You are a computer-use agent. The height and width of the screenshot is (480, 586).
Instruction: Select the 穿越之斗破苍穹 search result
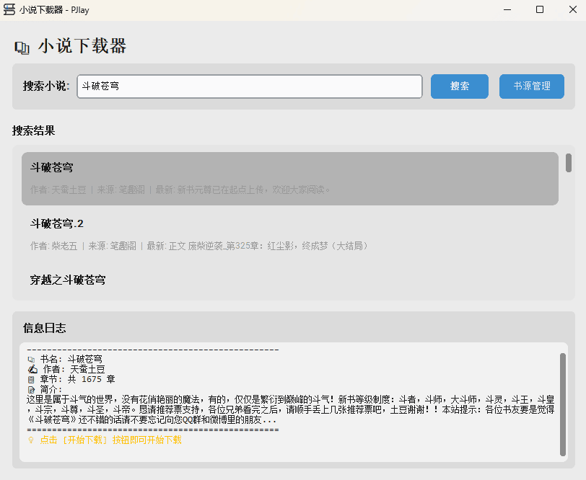pyautogui.click(x=290, y=280)
